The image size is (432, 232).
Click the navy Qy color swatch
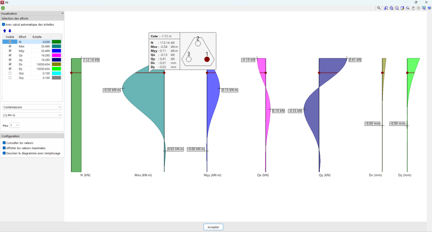click(x=57, y=60)
